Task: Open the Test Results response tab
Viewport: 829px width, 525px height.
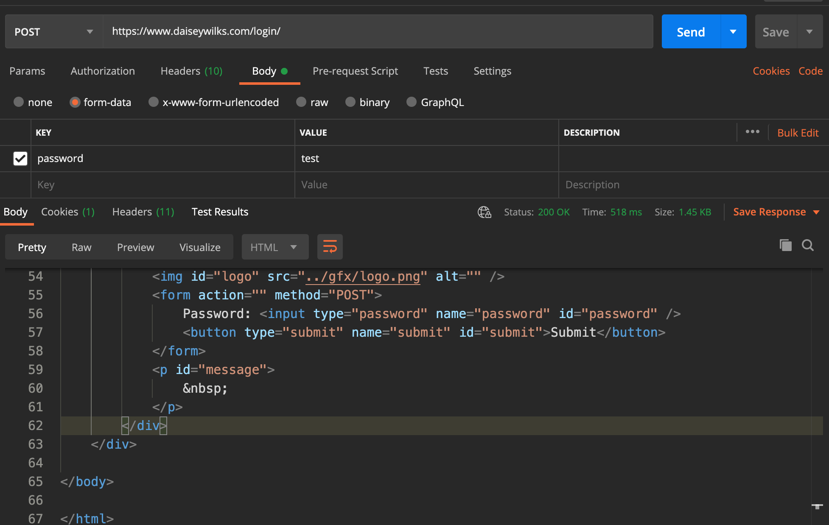Action: 220,212
